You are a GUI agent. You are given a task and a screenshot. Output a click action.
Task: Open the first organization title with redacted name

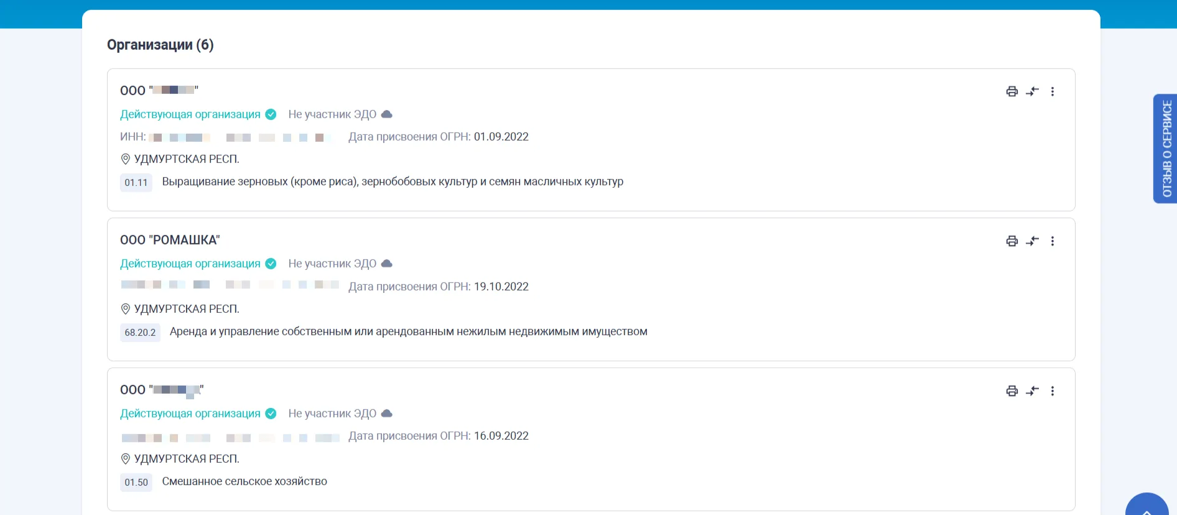159,90
